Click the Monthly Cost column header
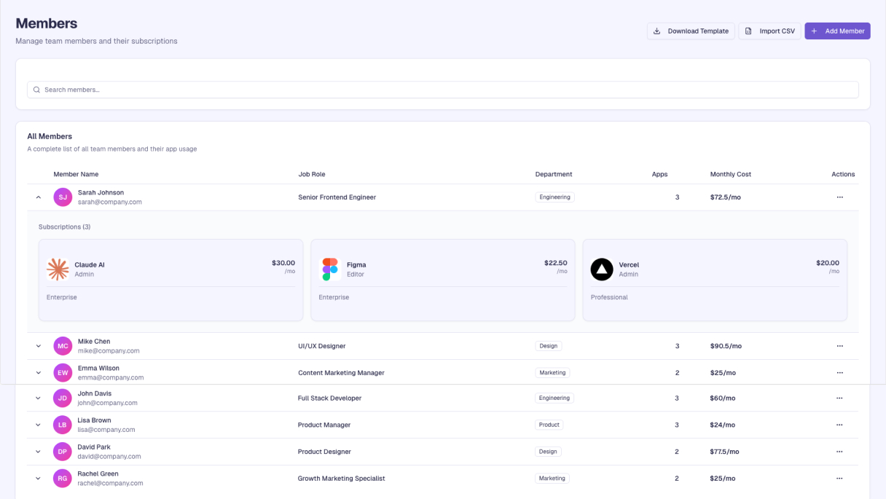Screen dimensions: 886x499 [x=730, y=174]
